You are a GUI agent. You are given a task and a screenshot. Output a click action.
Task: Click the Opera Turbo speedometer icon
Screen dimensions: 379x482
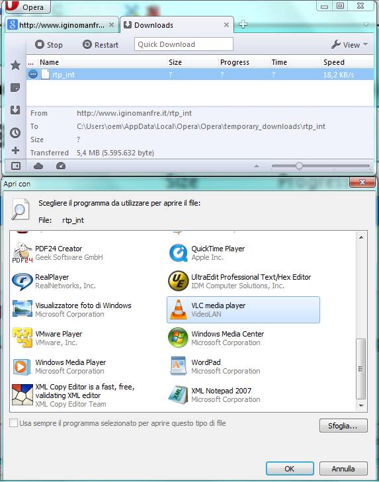click(x=61, y=167)
